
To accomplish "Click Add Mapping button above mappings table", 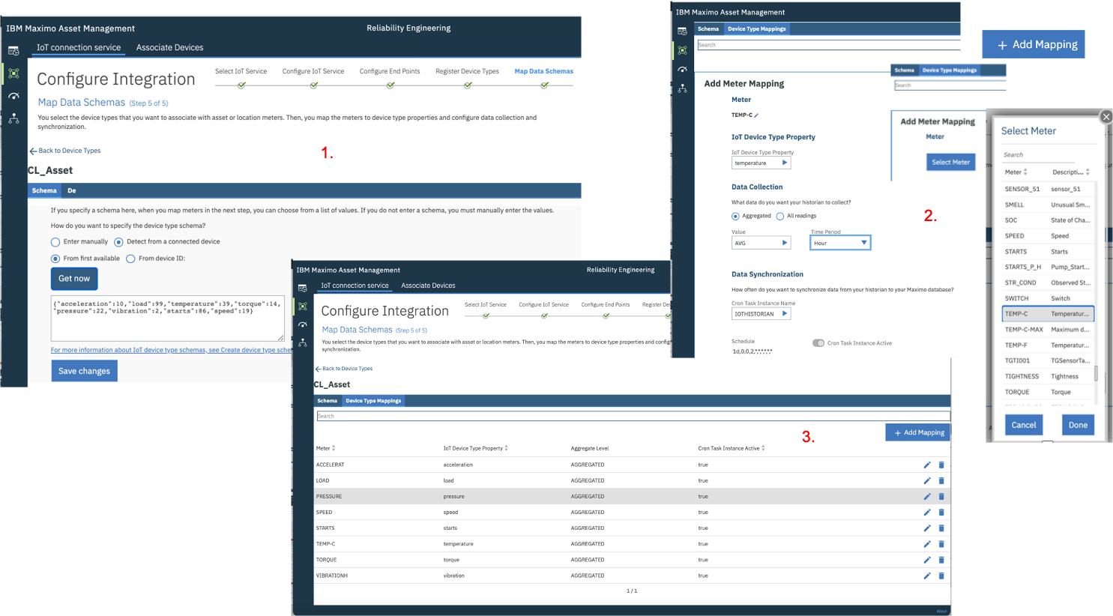I will tap(918, 432).
